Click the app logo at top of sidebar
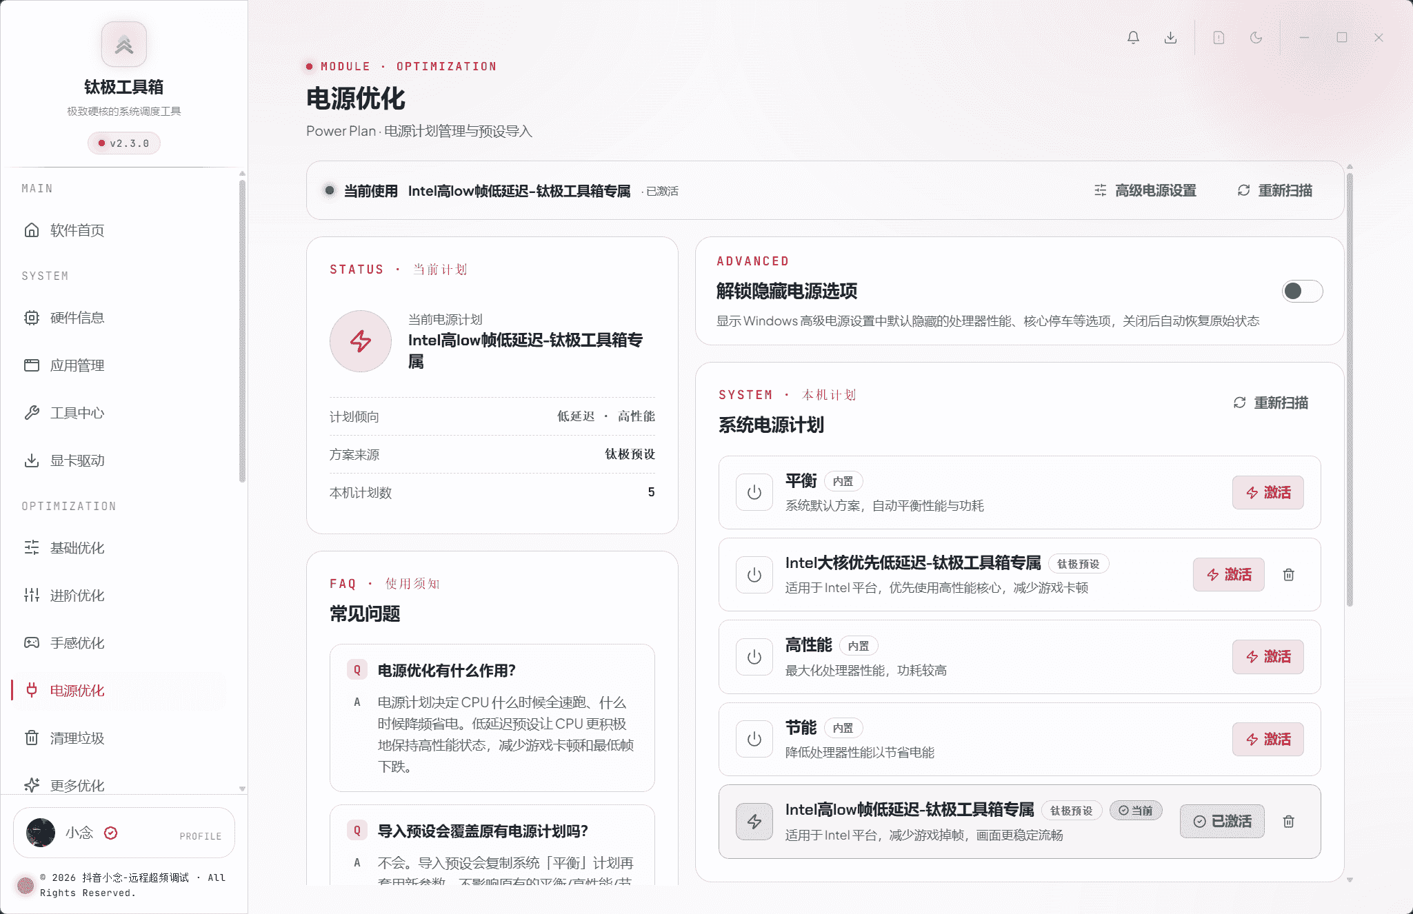Image resolution: width=1413 pixels, height=914 pixels. point(124,45)
